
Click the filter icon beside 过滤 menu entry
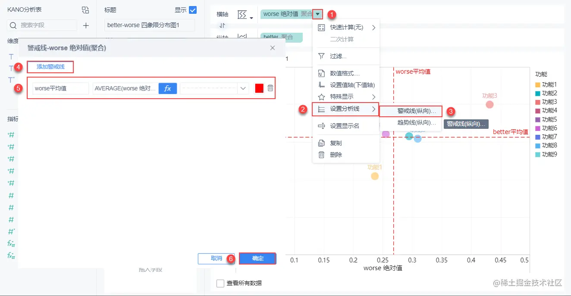(x=321, y=56)
